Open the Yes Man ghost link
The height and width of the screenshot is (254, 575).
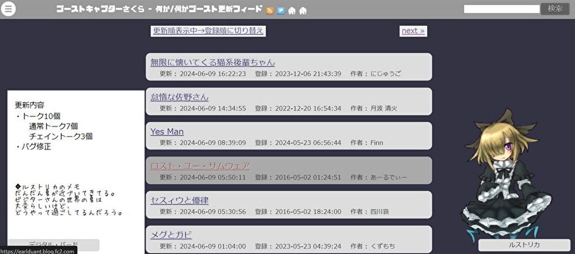pos(167,131)
